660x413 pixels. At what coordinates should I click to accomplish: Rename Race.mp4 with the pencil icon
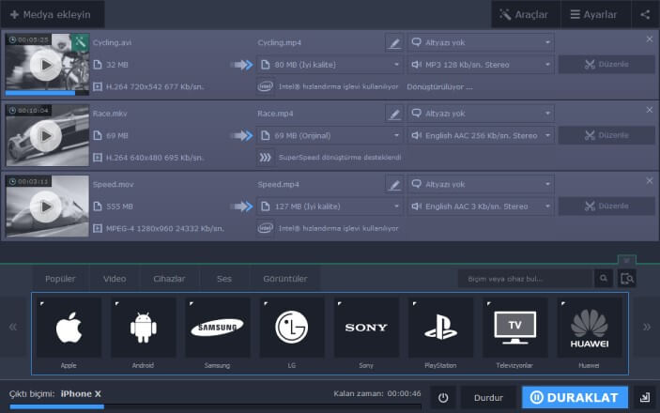point(394,114)
